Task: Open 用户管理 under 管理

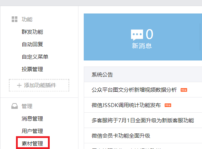Action: pos(32,131)
